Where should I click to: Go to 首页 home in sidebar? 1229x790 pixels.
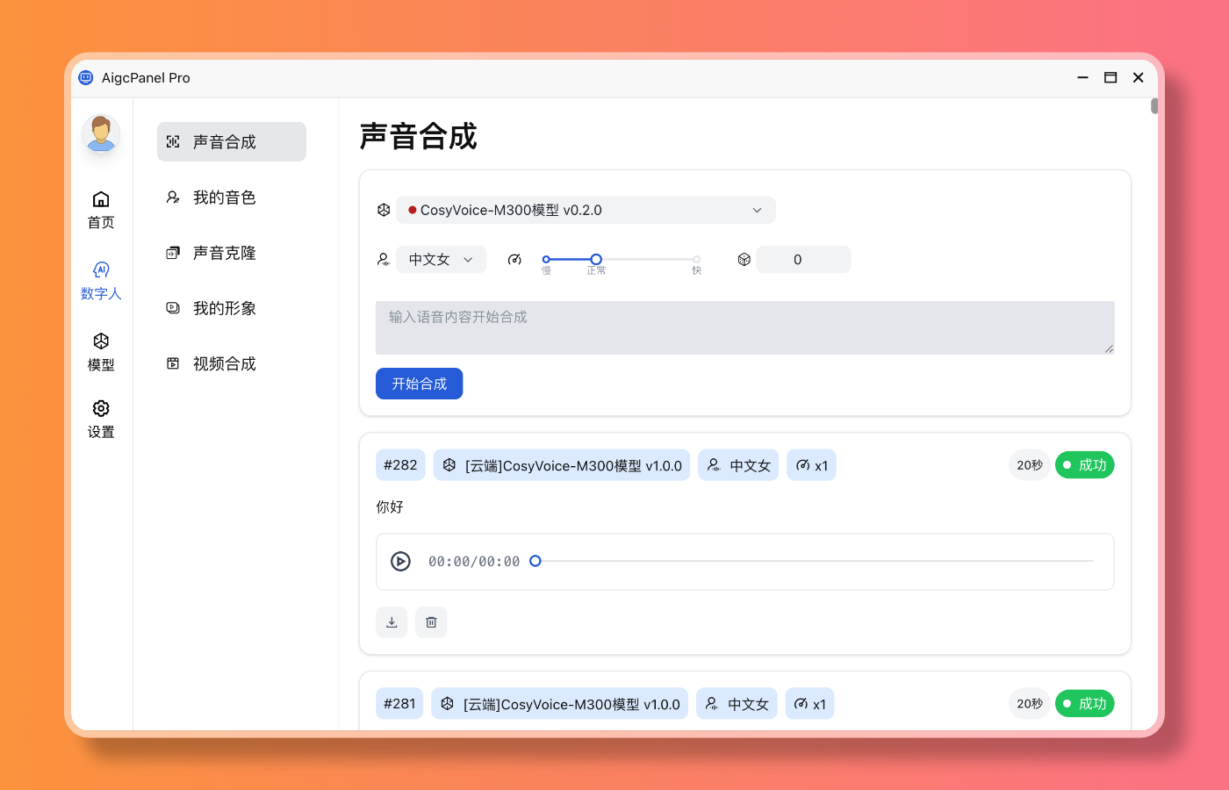101,209
